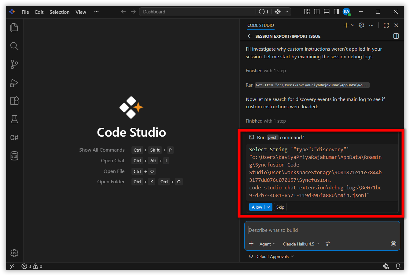The width and height of the screenshot is (410, 276).
Task: Open the Default Approvals dropdown
Action: (271, 256)
